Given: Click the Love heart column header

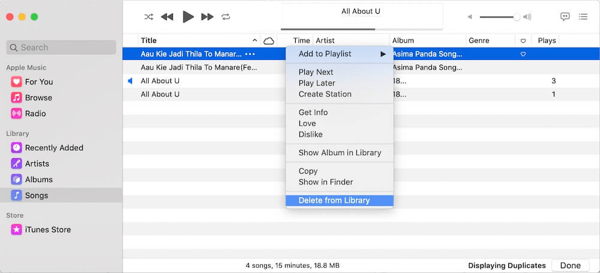Looking at the screenshot, I should point(523,41).
